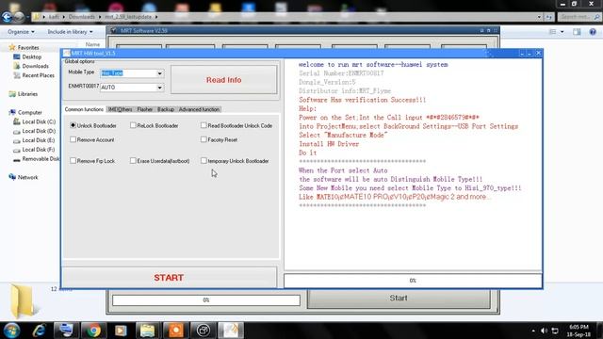Click the Name column header

(92, 44)
